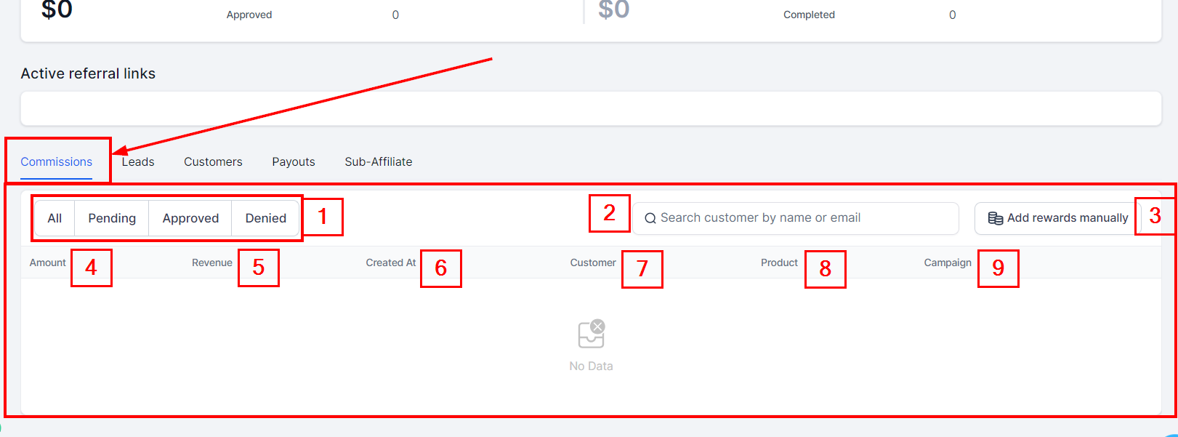The height and width of the screenshot is (437, 1178).
Task: Filter commissions by Pending
Action: pyautogui.click(x=112, y=218)
